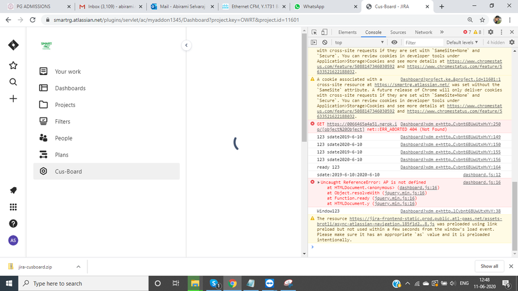Open DevTools customize three-dot menu
Image resolution: width=518 pixels, height=291 pixels.
[501, 32]
